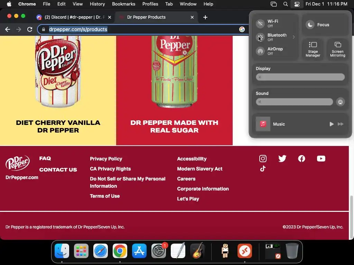Click the Google icon in address bar

coord(242,29)
